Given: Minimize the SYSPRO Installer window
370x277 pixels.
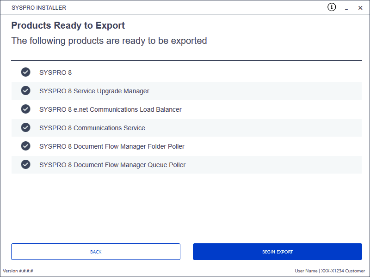Looking at the screenshot, I should point(346,8).
